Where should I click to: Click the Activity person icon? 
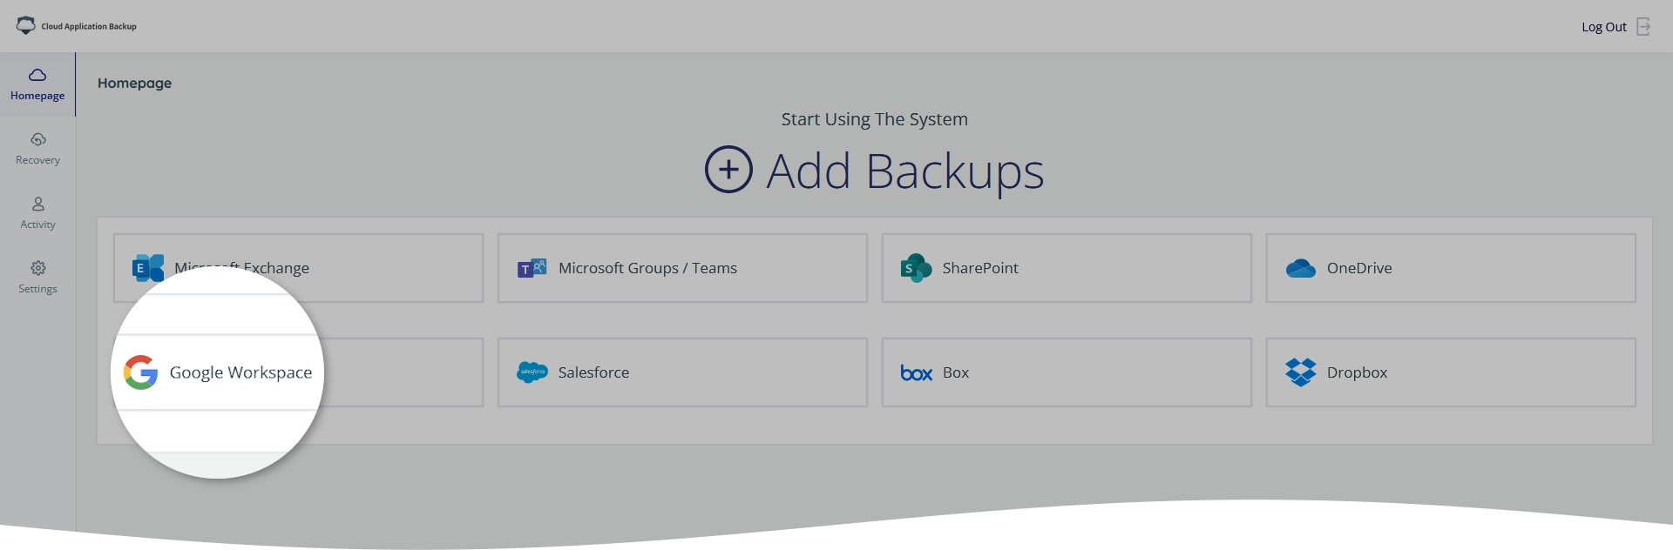(x=38, y=204)
